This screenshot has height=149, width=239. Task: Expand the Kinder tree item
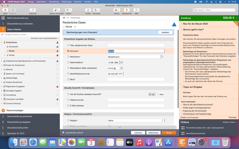pos(4,55)
